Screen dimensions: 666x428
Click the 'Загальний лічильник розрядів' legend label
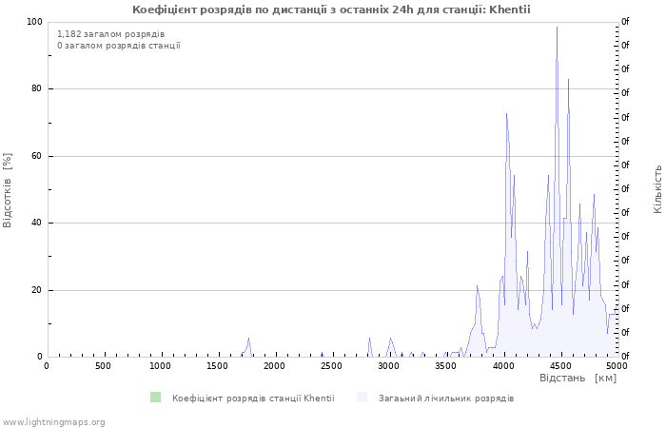click(x=445, y=398)
